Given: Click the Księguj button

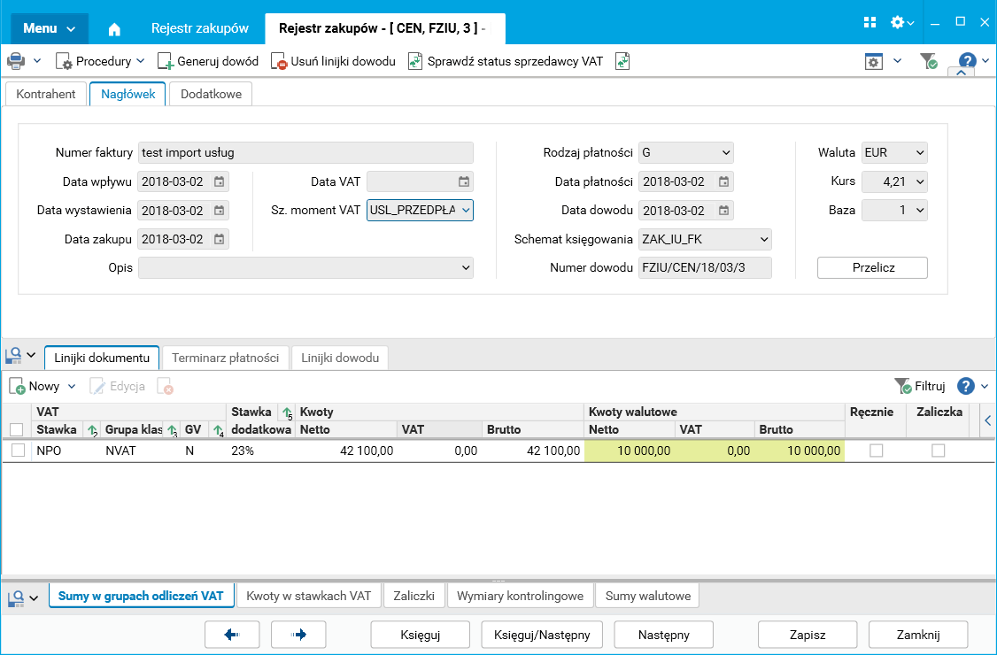Looking at the screenshot, I should click(x=421, y=635).
